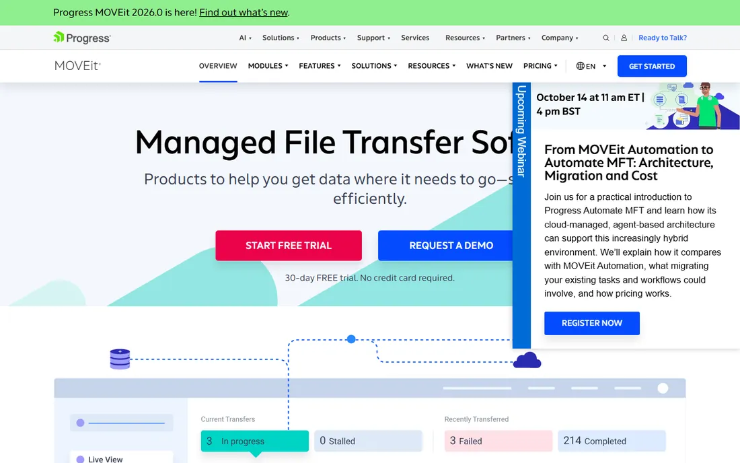
Task: Expand the top Resources menu
Action: tap(465, 38)
